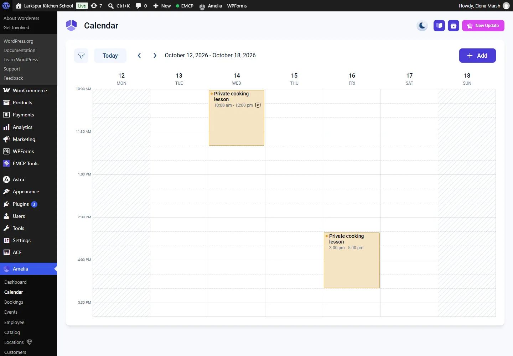The height and width of the screenshot is (356, 513).
Task: Open Appearance in the sidebar
Action: point(28,192)
